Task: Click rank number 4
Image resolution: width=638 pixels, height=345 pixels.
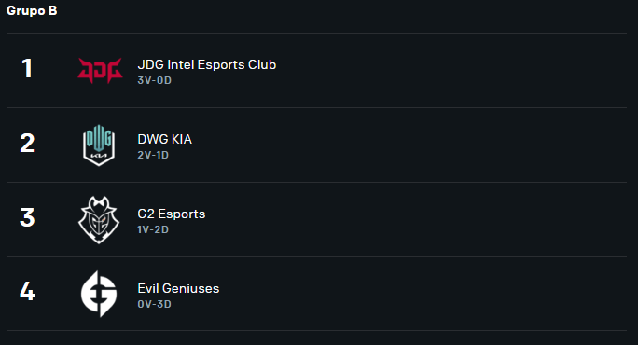Action: pyautogui.click(x=27, y=292)
